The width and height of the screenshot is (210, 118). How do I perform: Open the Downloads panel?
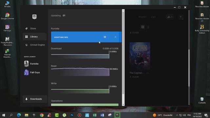[35, 99]
